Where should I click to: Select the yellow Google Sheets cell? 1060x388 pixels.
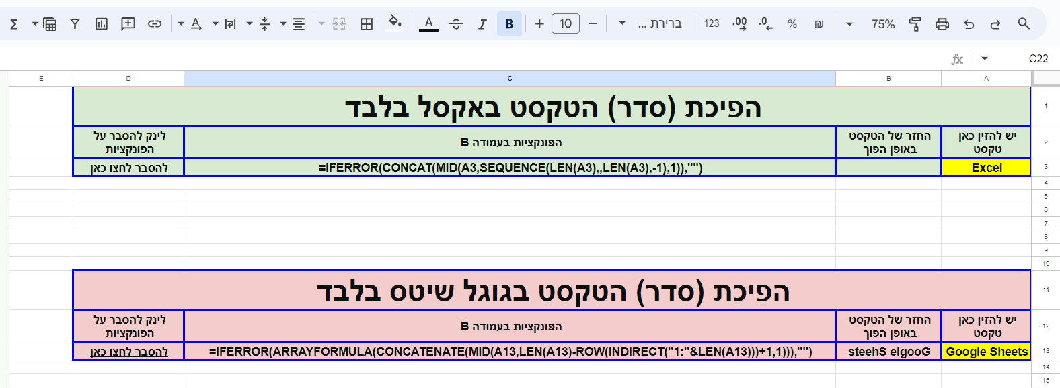click(986, 351)
